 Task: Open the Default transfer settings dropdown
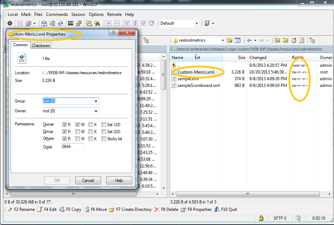tap(197, 23)
